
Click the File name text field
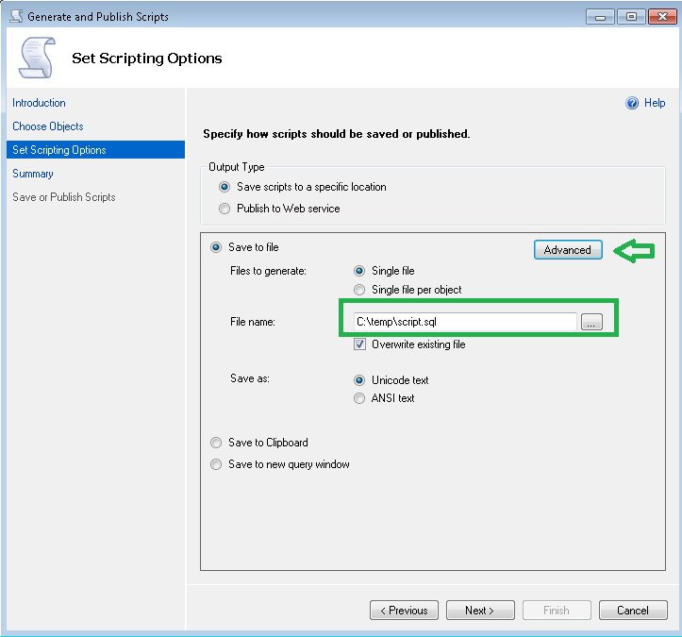tap(462, 322)
